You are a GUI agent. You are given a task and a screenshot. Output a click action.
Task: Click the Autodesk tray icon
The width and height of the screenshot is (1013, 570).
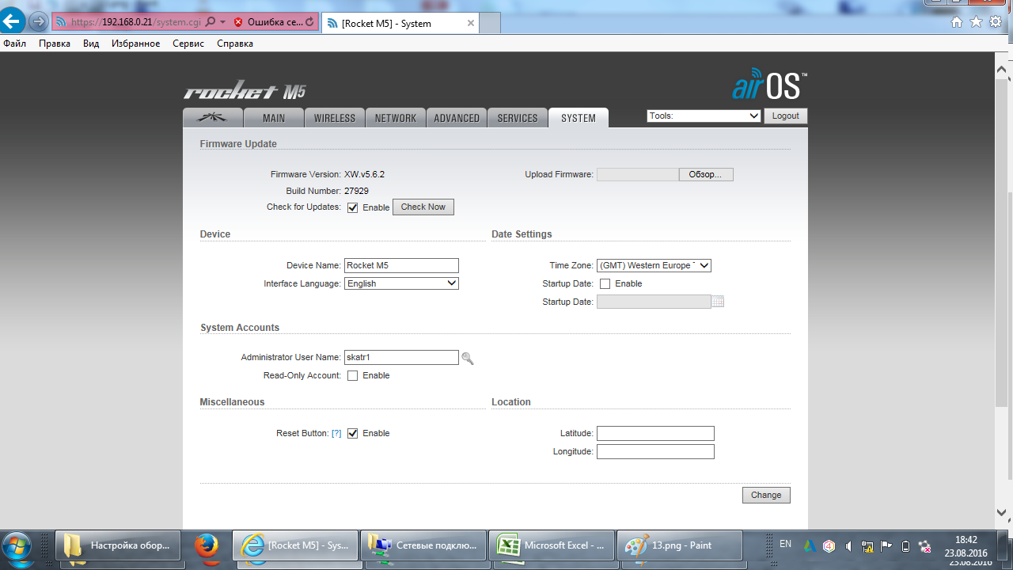click(810, 546)
